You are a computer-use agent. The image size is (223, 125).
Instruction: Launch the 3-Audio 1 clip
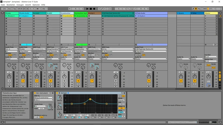[20, 16]
